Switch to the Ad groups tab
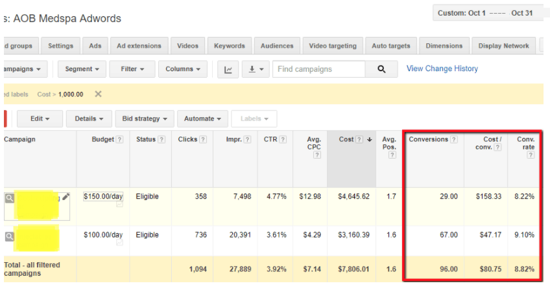 tap(20, 46)
